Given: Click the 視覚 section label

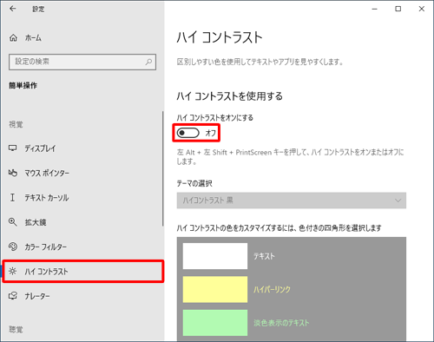Looking at the screenshot, I should 16,125.
